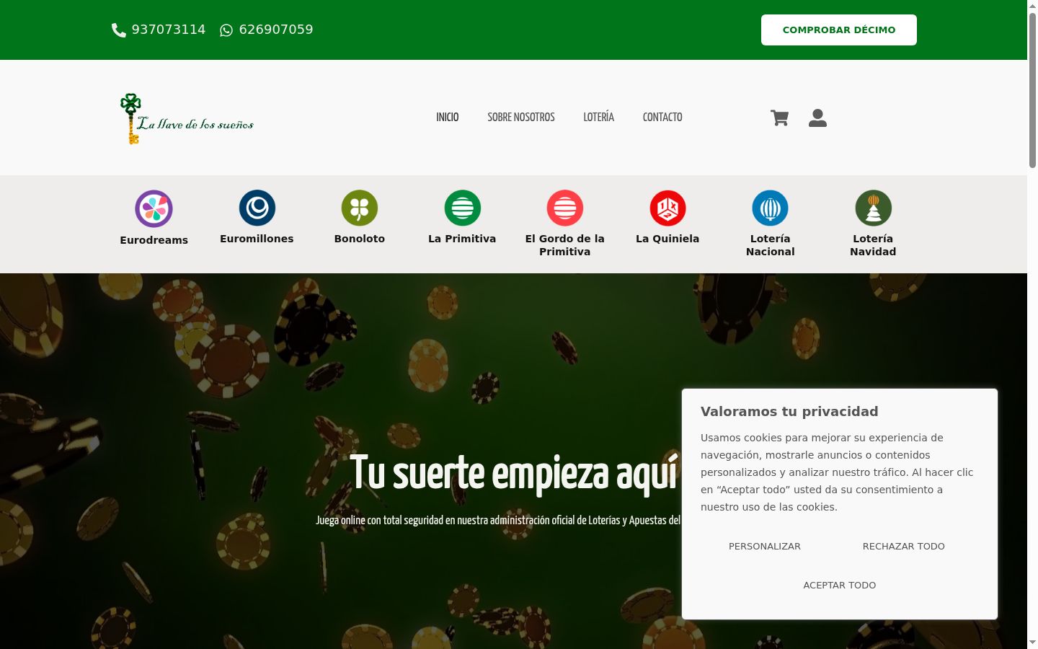1038x649 pixels.
Task: Call phone number 937073114
Action: [x=159, y=30]
